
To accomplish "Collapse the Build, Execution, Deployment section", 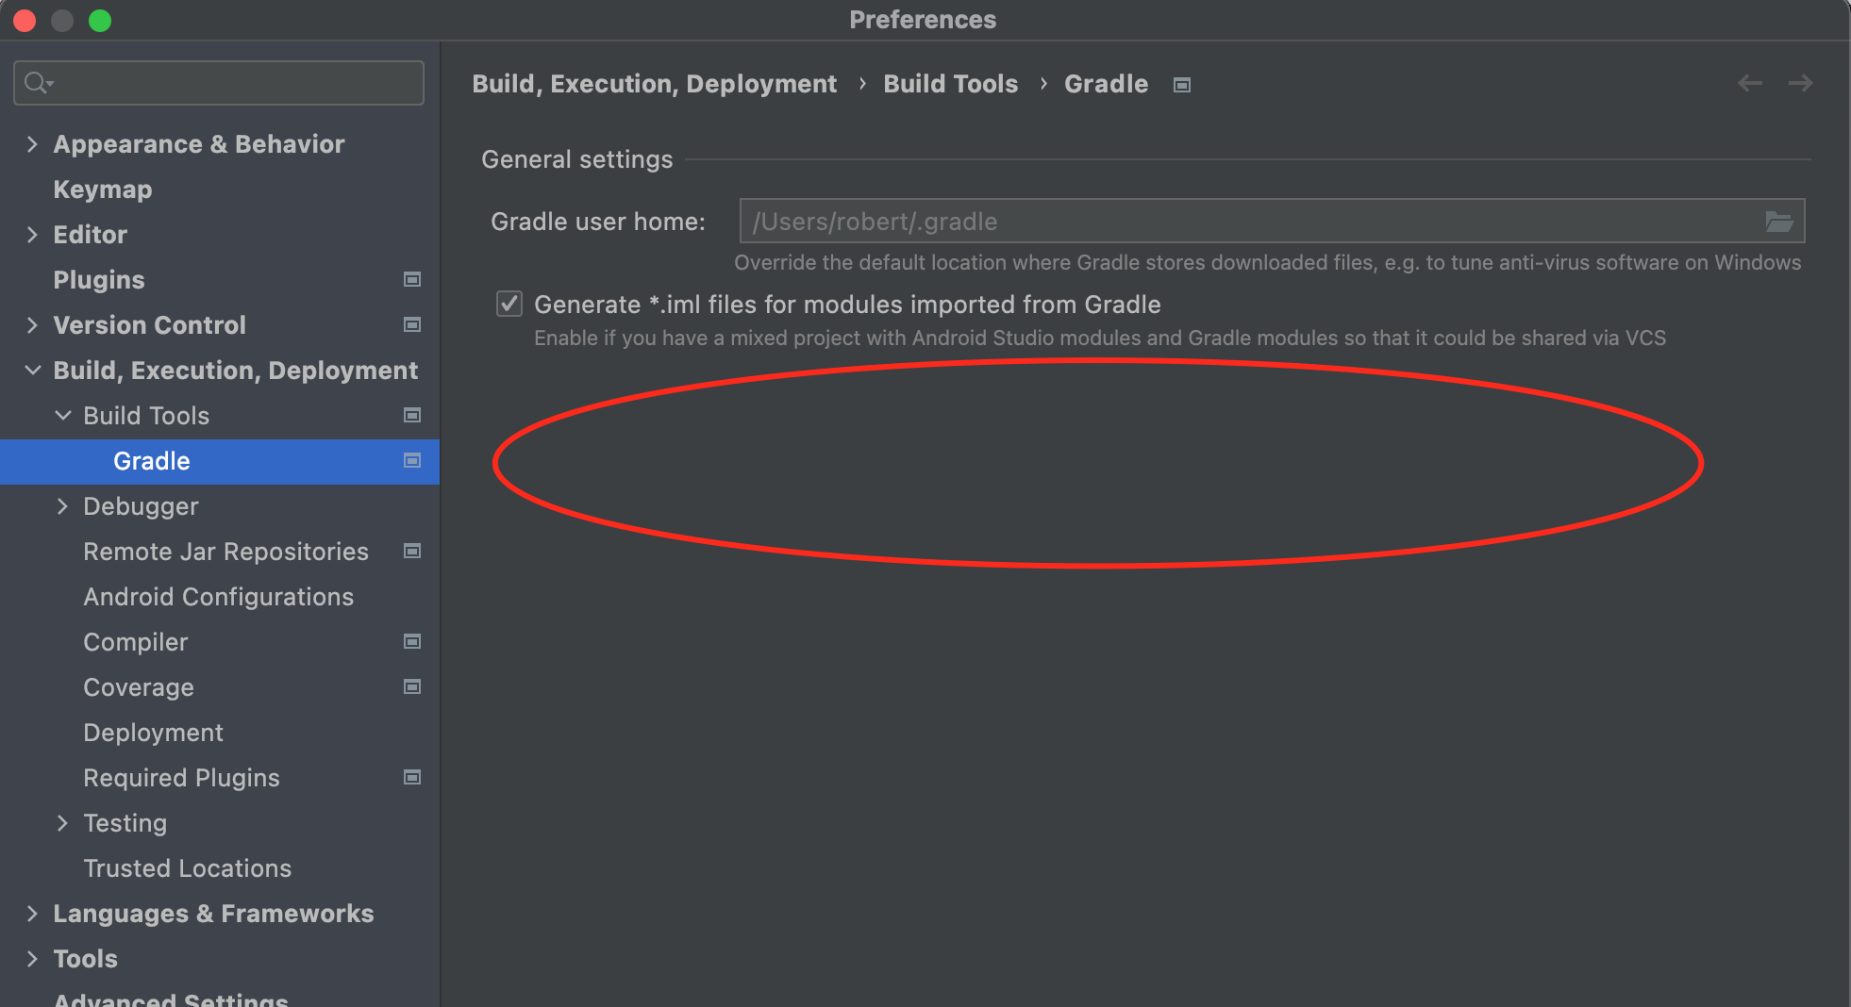I will tap(33, 370).
